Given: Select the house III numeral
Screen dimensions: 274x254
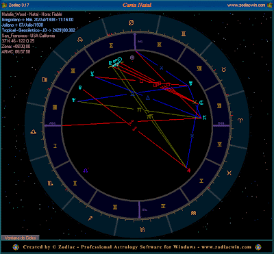Looking at the screenshot, I should pos(115,207).
